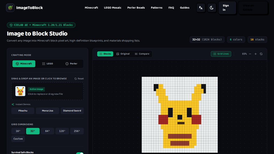Set grid dimensions to 256²
Screen dimensions: 274x154
pyautogui.click(x=77, y=131)
